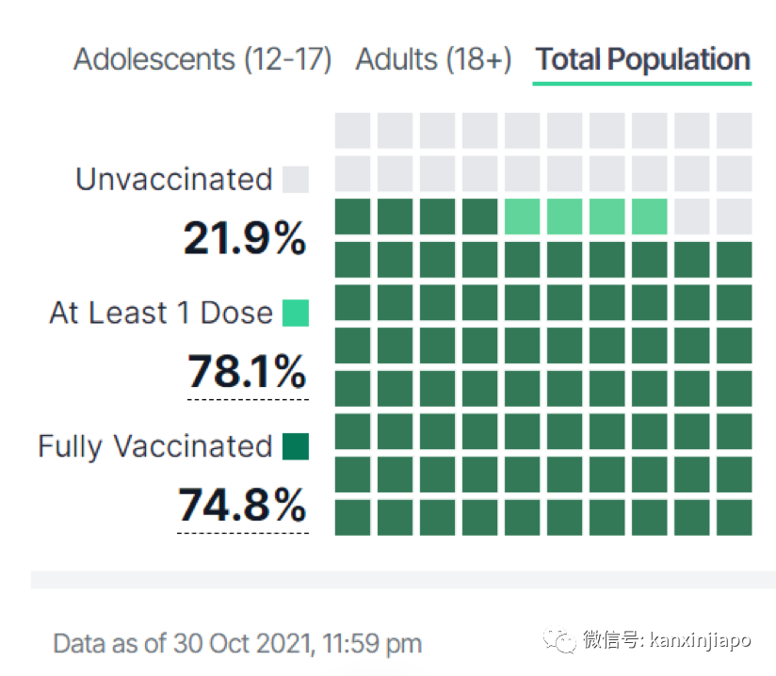Click the top-left gray grid square

pyautogui.click(x=352, y=131)
